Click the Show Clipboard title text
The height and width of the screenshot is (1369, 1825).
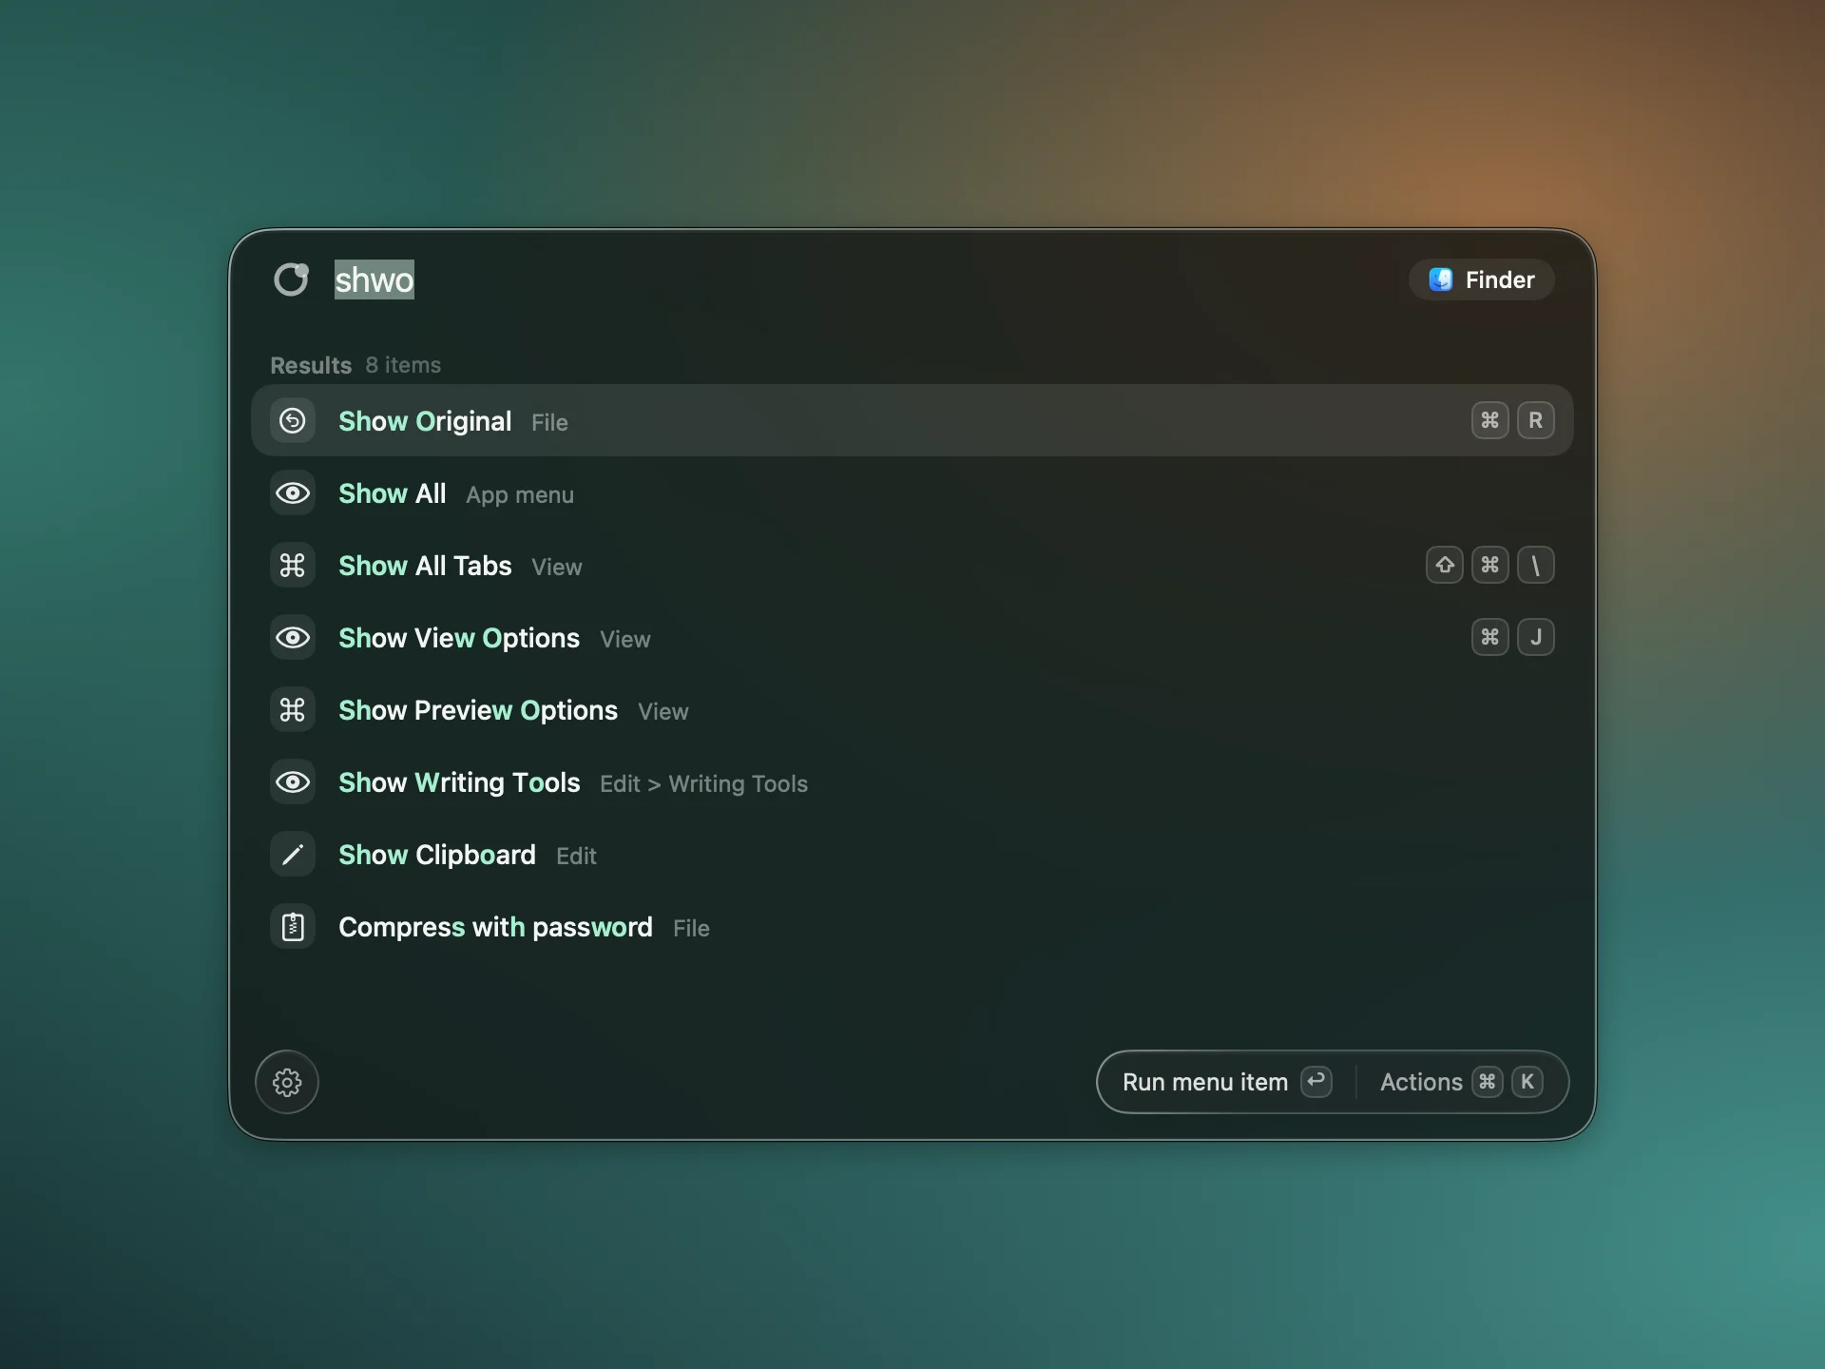437,855
